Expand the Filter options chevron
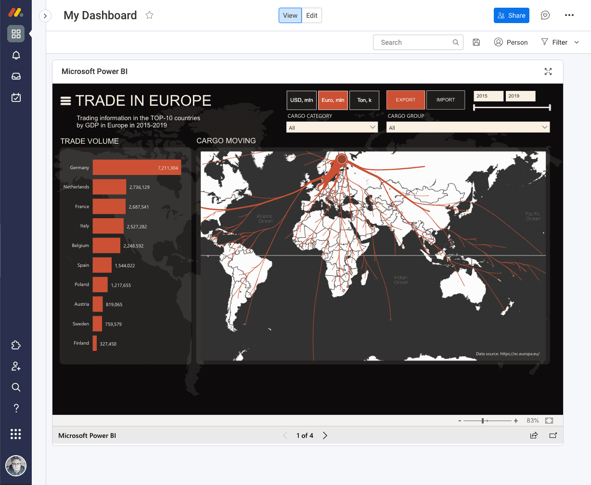 point(577,42)
